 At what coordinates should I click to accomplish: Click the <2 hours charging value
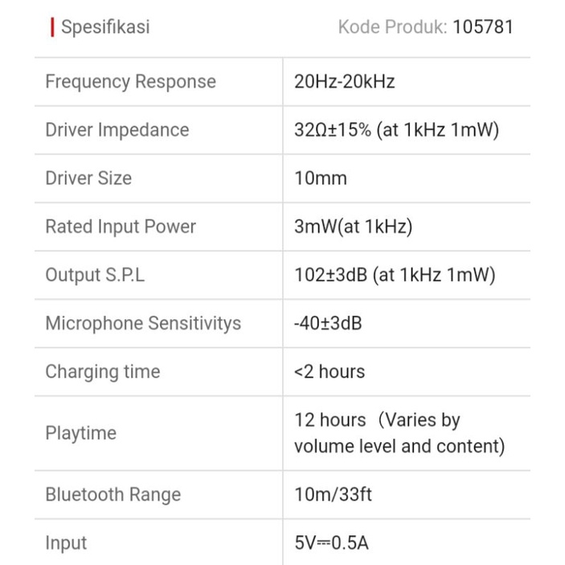[x=330, y=371]
